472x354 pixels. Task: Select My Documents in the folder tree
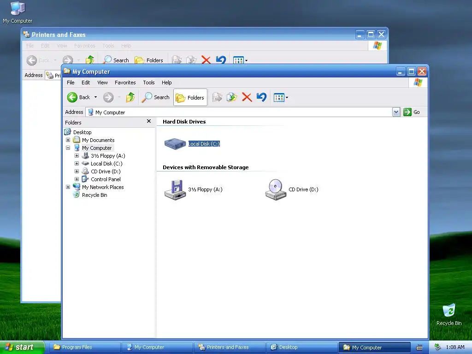[x=98, y=140]
